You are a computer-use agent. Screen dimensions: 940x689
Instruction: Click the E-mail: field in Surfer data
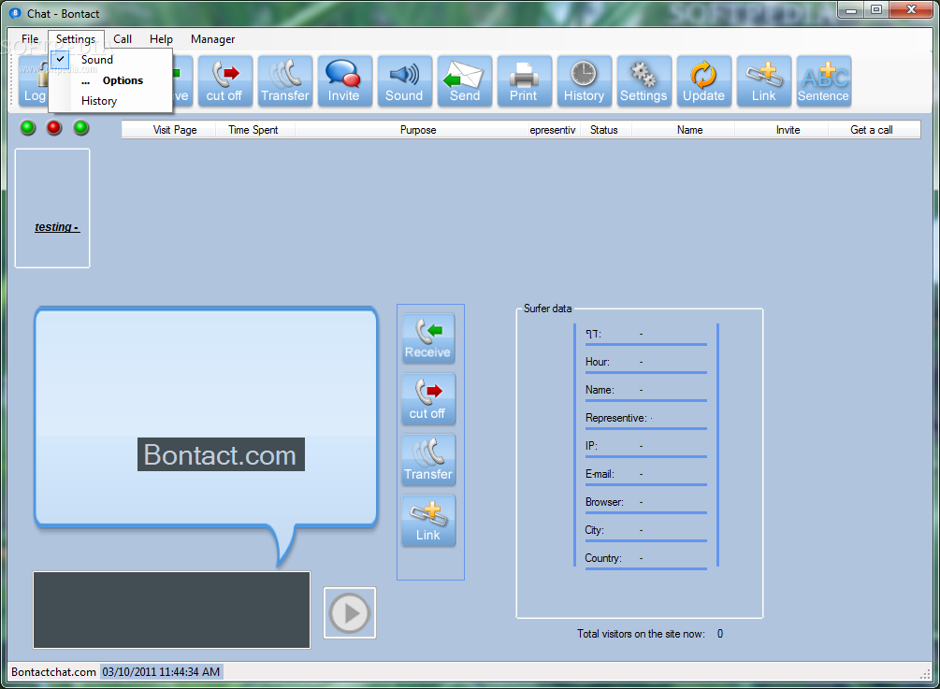[x=645, y=474]
